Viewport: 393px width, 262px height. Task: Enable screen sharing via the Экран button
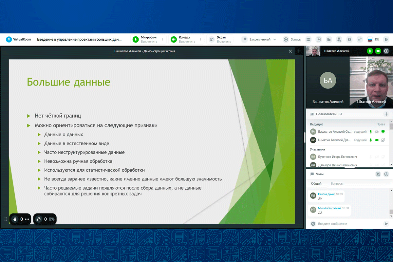[x=211, y=40]
